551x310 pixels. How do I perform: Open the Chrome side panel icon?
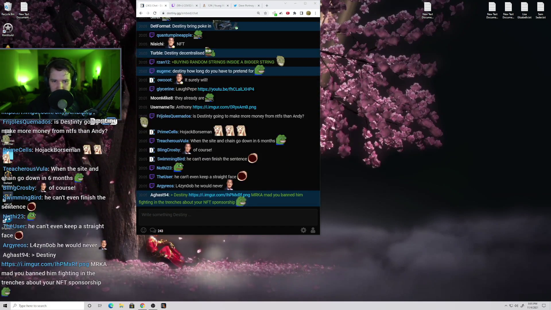(301, 13)
